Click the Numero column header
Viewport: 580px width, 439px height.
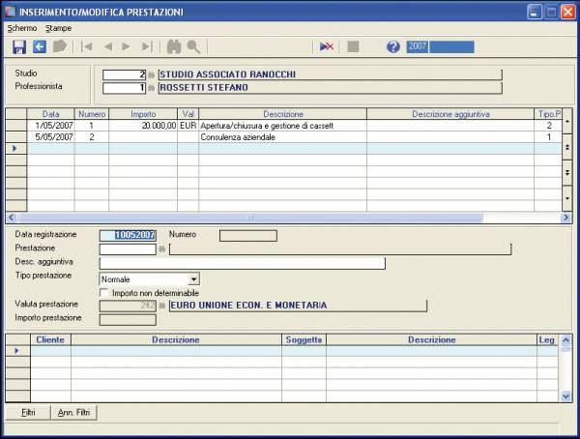click(92, 114)
